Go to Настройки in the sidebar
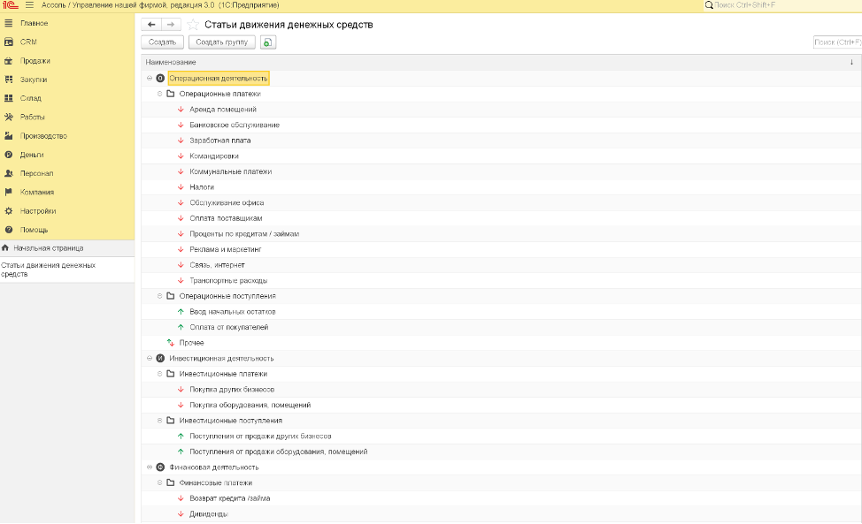The image size is (862, 524). (x=38, y=211)
